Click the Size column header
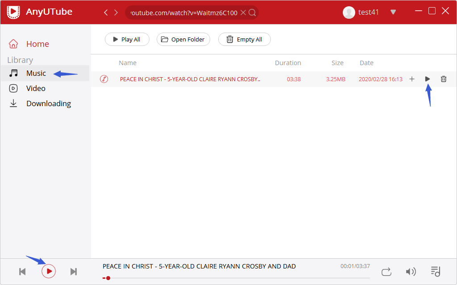 click(337, 63)
